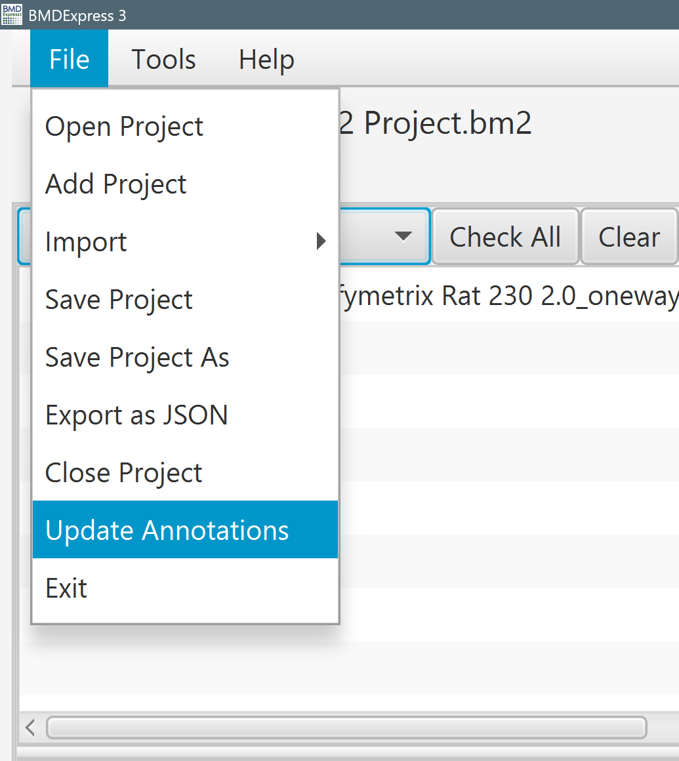679x761 pixels.
Task: Expand the Import submenu
Action: [x=185, y=241]
